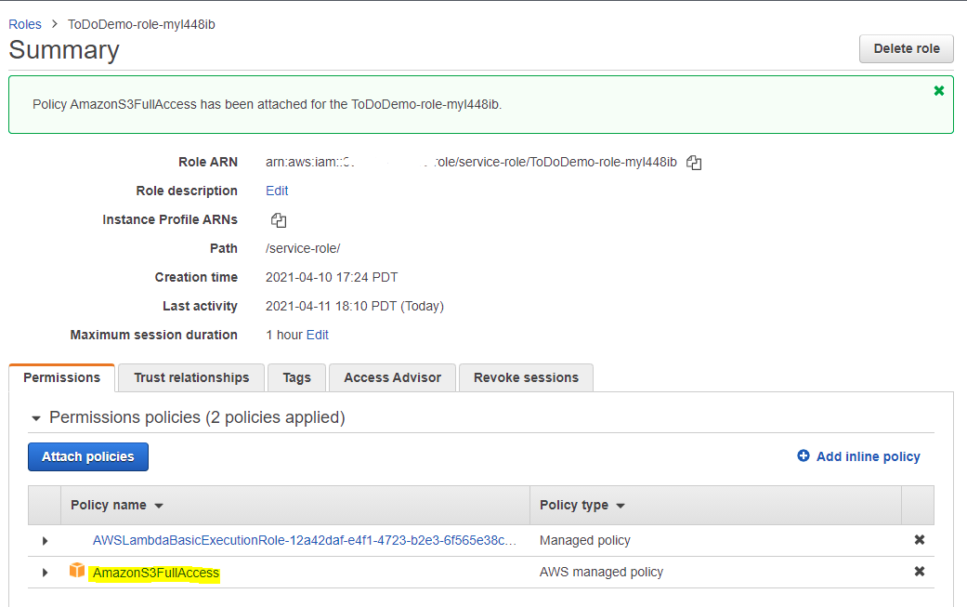The height and width of the screenshot is (607, 967).
Task: Click the Attach policies button
Action: coord(88,456)
